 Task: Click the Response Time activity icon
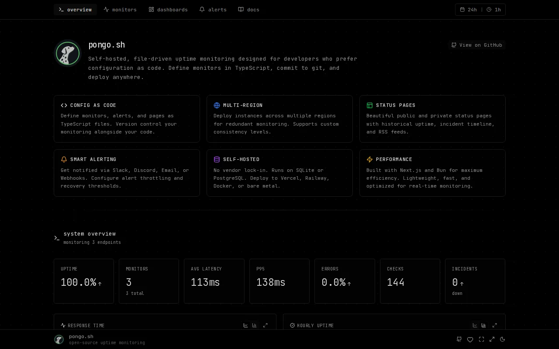tap(63, 325)
